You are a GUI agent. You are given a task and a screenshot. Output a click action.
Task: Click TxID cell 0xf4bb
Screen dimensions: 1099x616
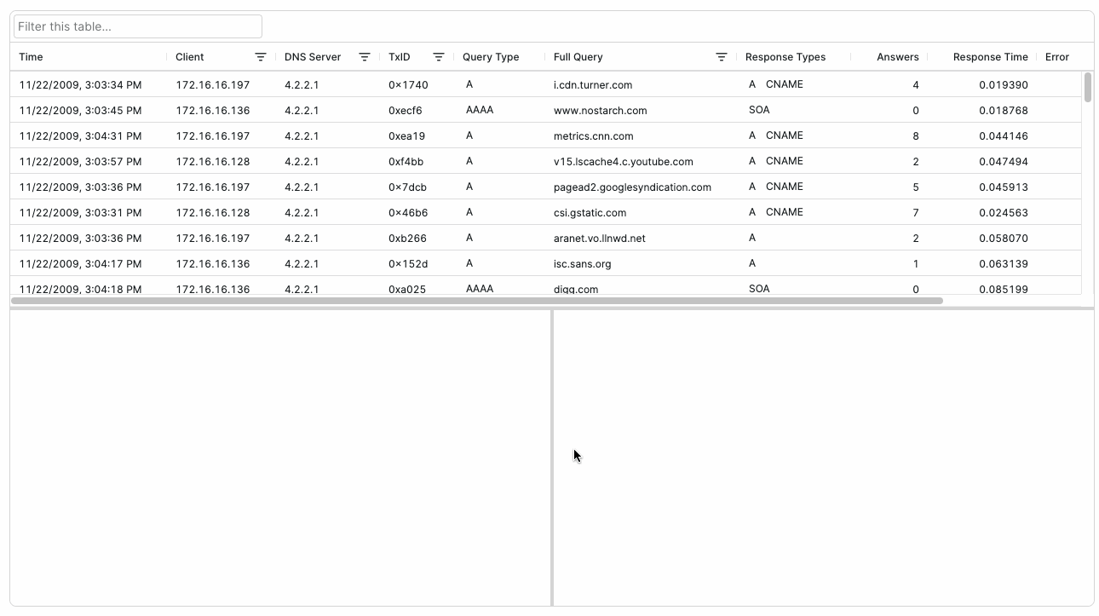406,162
